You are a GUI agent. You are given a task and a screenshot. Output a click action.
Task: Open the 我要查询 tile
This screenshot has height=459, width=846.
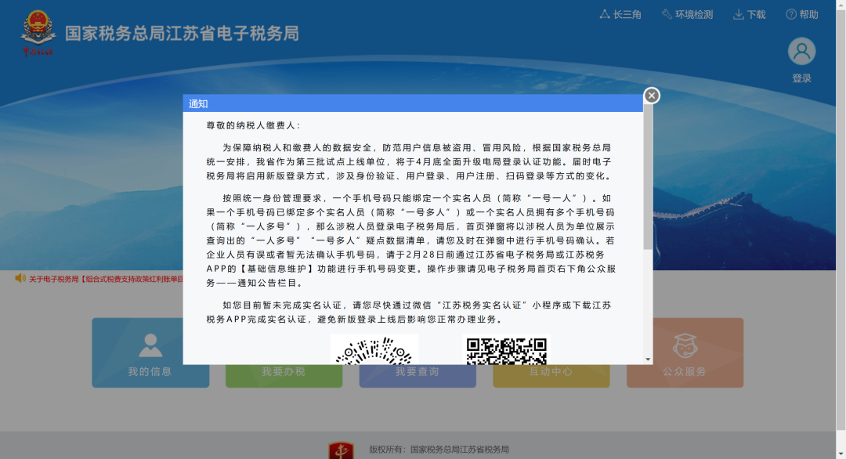point(418,375)
